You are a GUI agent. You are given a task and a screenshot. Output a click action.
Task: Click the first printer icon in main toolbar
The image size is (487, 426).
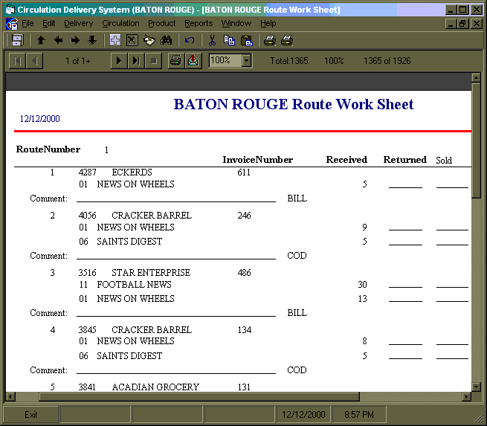point(270,40)
